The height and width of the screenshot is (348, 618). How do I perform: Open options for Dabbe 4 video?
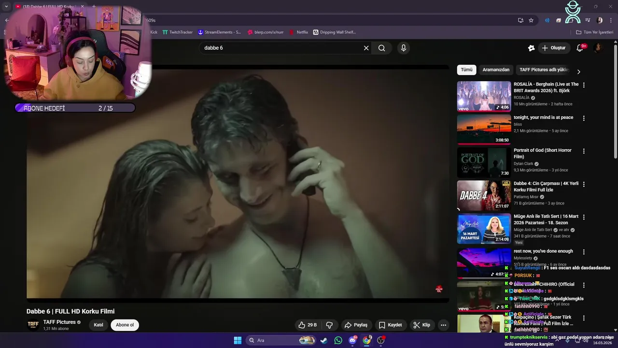point(584,184)
